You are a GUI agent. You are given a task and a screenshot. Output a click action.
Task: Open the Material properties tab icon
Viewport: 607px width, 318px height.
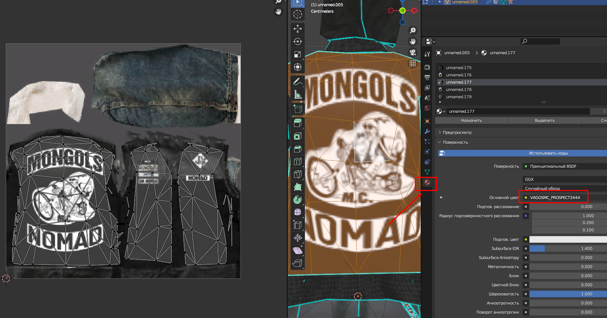click(x=427, y=183)
